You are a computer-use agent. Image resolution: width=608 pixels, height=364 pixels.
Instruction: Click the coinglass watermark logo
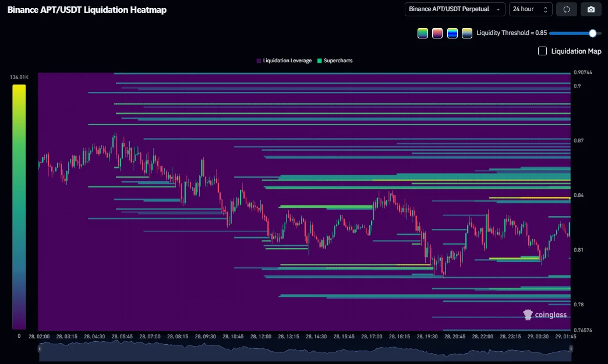[x=545, y=314]
